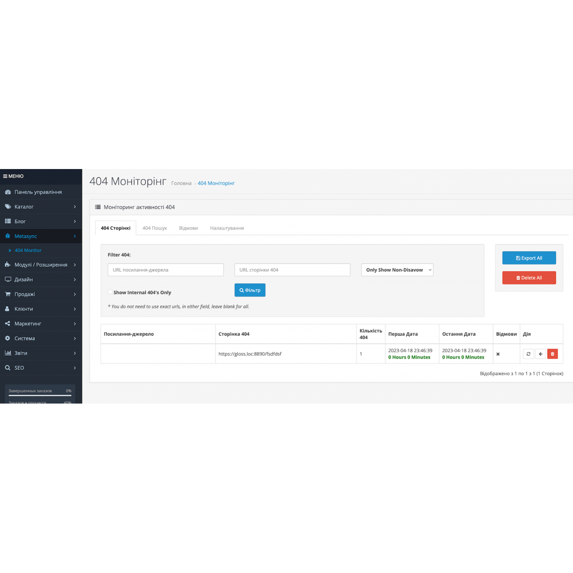Click the Панель управління dashboard icon

click(x=8, y=192)
